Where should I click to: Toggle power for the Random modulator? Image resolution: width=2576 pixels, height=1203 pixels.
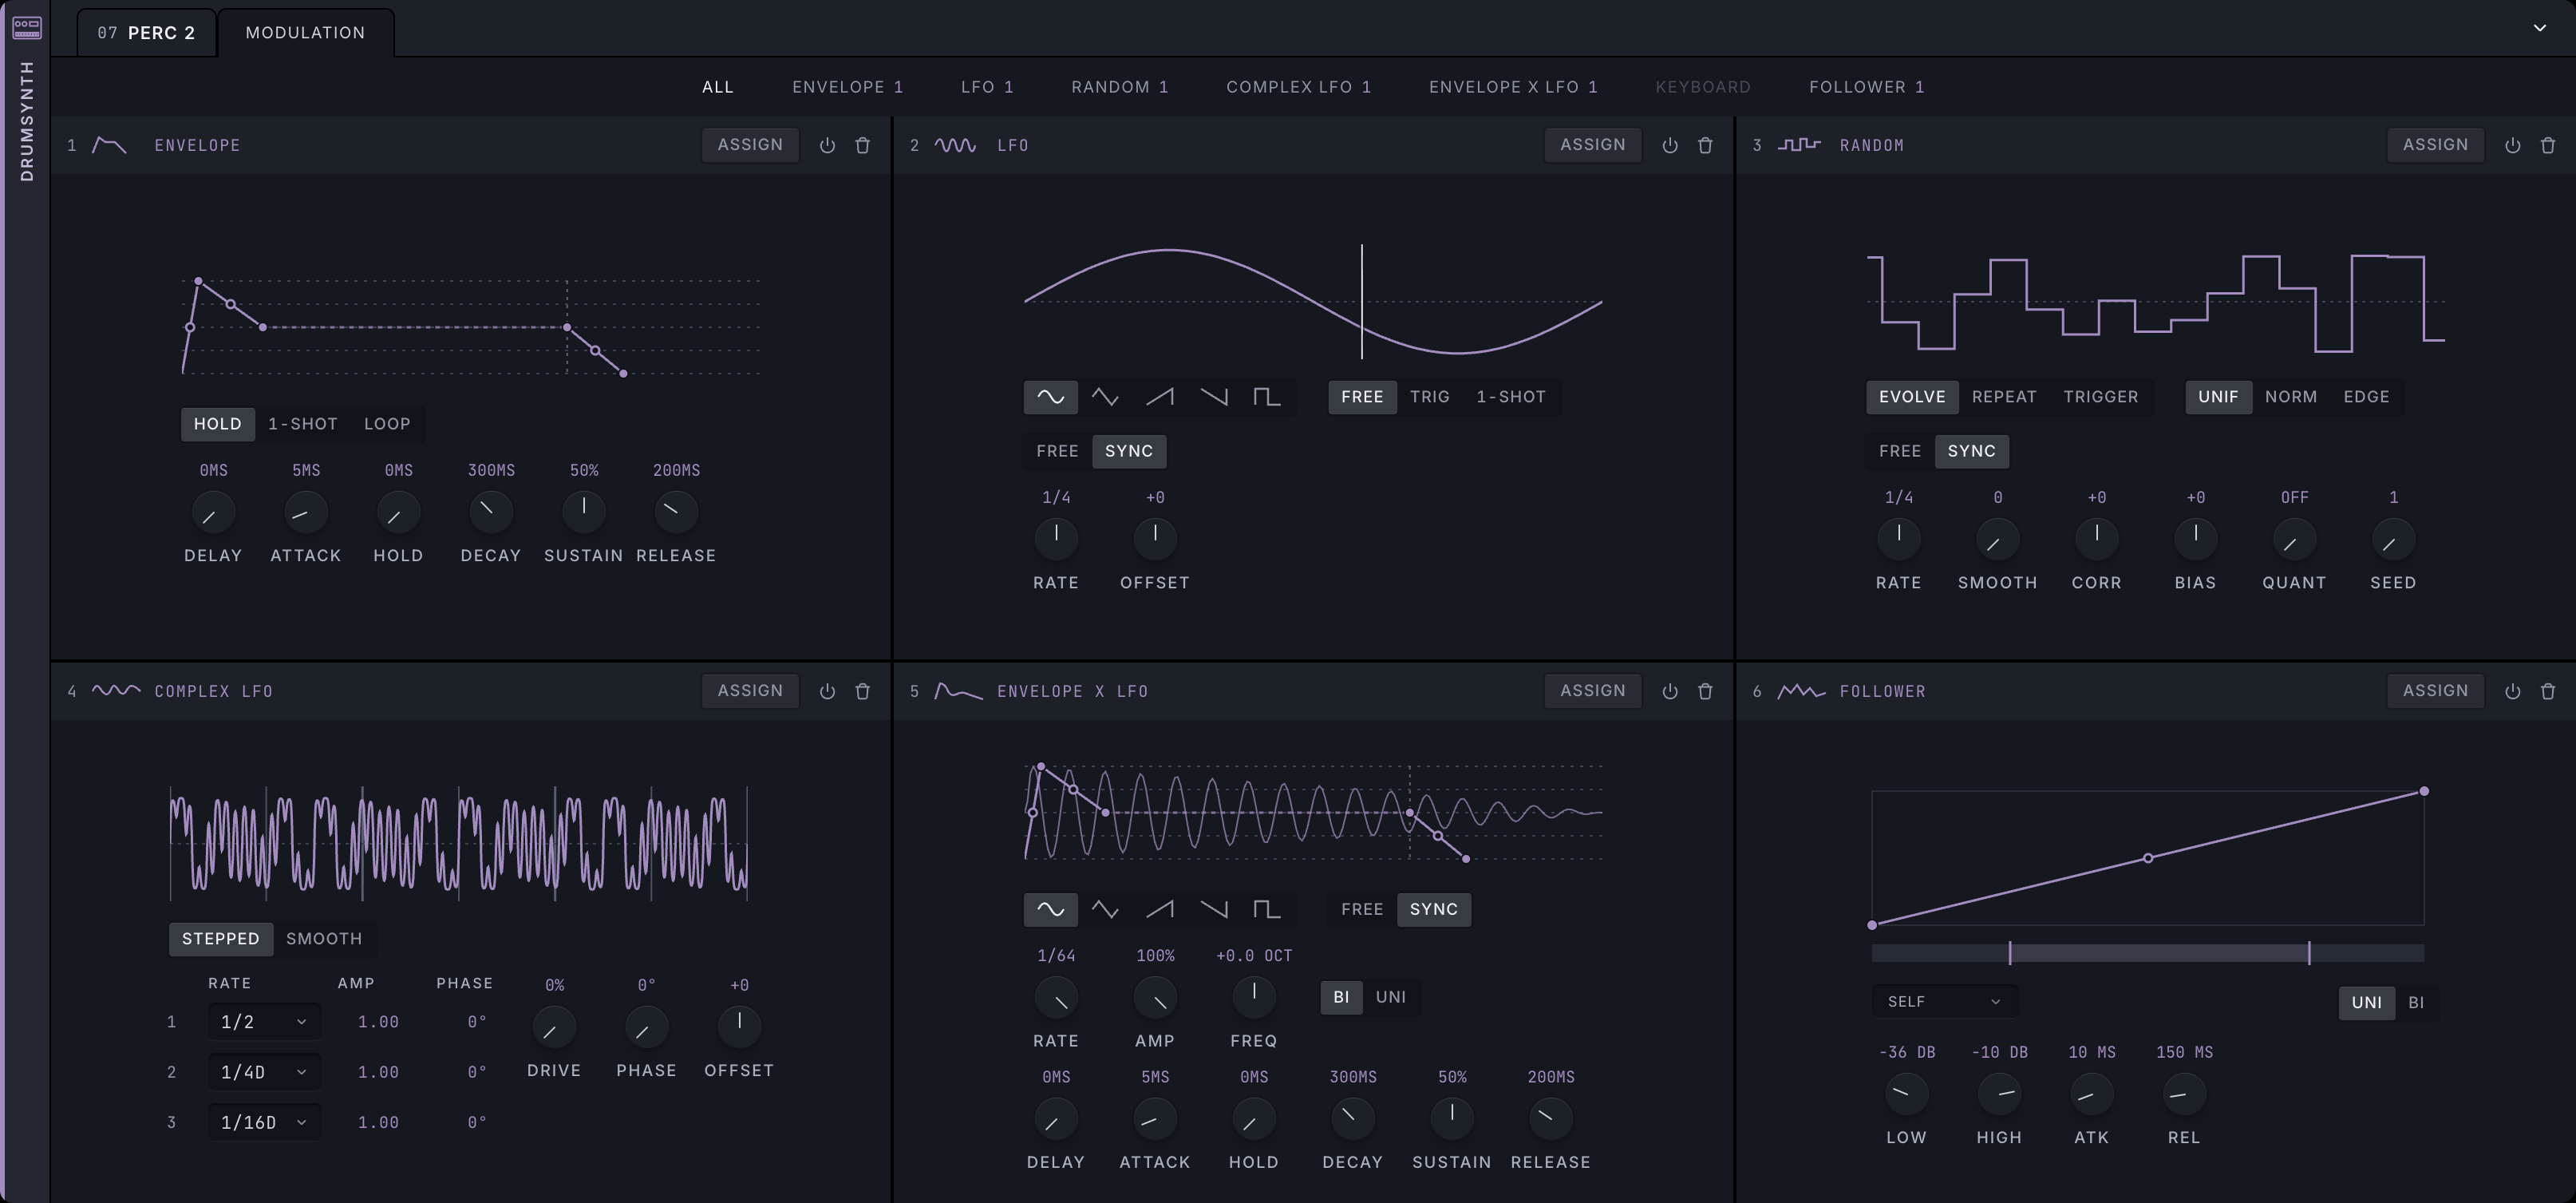(x=2512, y=145)
